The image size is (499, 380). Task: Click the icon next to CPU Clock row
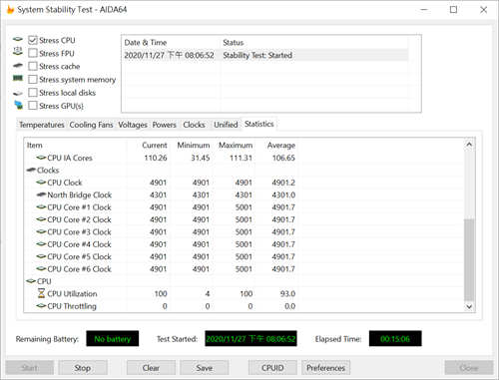(x=41, y=183)
